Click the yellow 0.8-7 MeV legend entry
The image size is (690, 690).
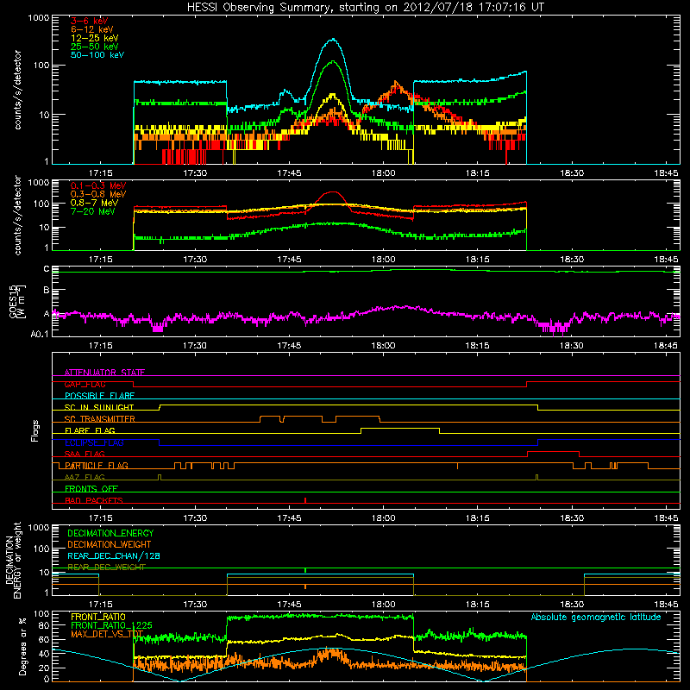point(94,203)
